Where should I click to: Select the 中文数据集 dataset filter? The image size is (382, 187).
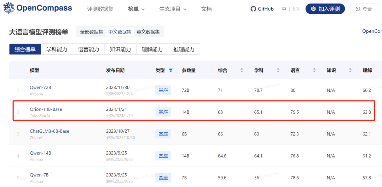click(x=120, y=32)
